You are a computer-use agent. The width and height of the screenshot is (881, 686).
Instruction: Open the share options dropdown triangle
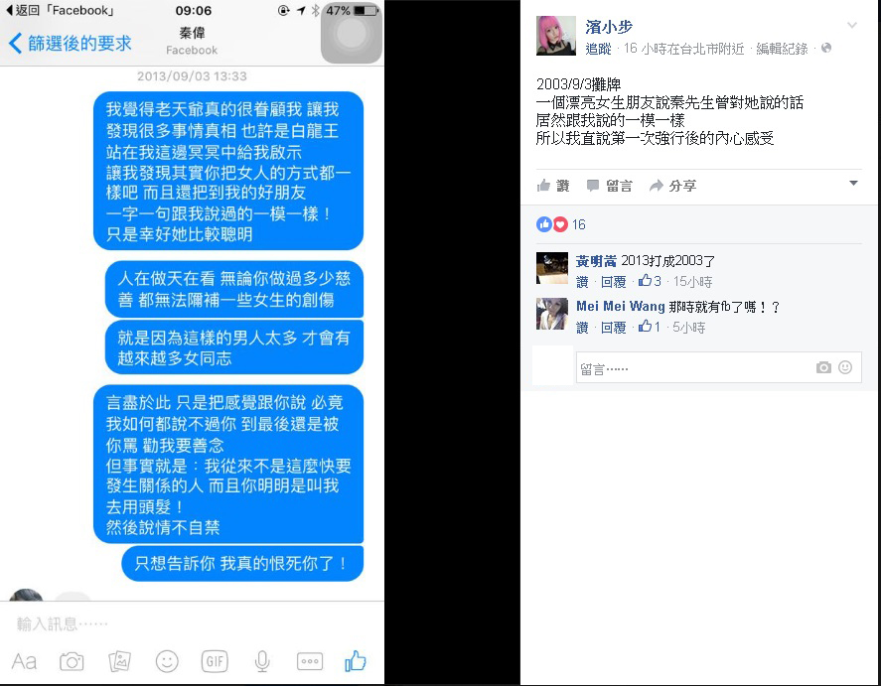(853, 183)
